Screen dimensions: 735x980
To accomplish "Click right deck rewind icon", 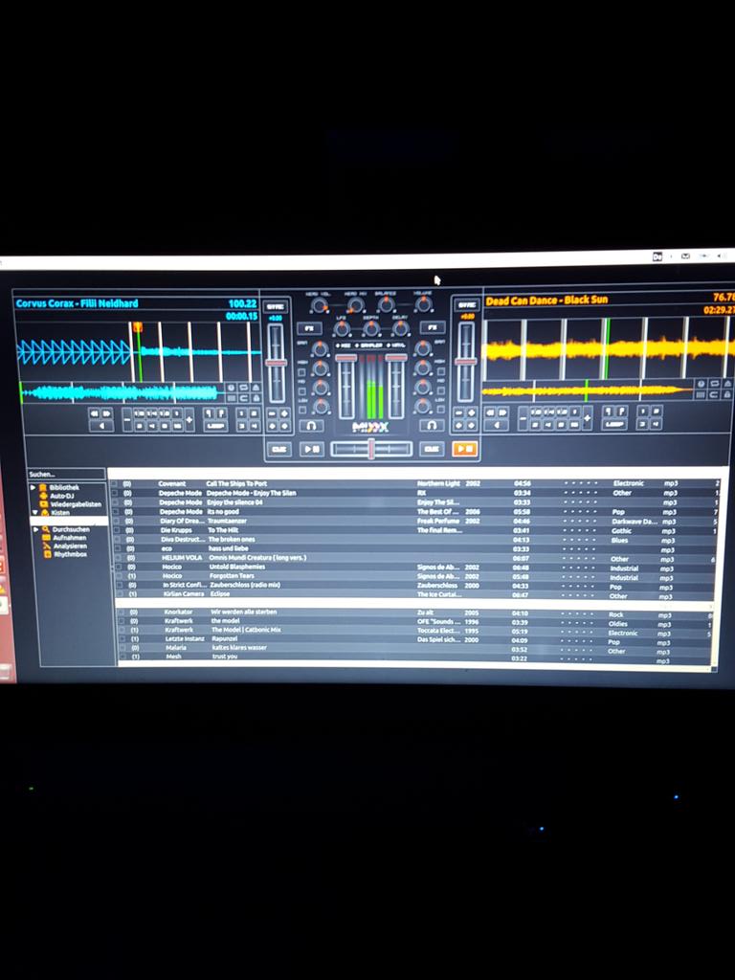I will click(489, 412).
